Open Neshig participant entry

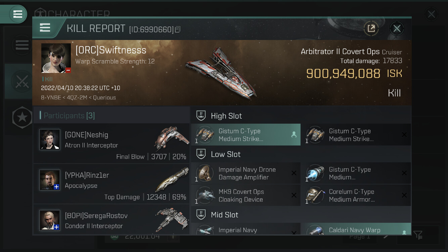click(111, 143)
